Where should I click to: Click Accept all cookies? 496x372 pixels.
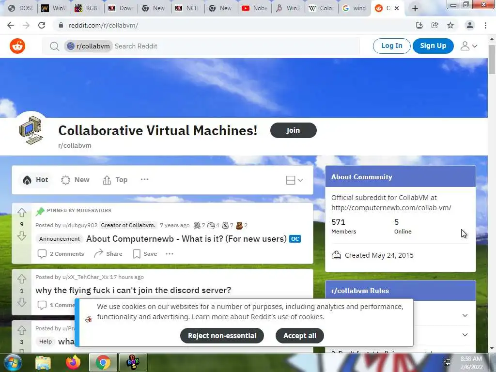click(x=299, y=336)
